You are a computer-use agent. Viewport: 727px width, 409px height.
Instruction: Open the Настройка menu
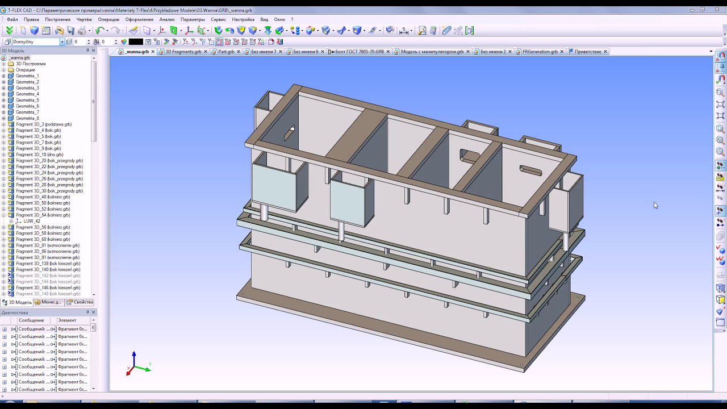coord(243,19)
